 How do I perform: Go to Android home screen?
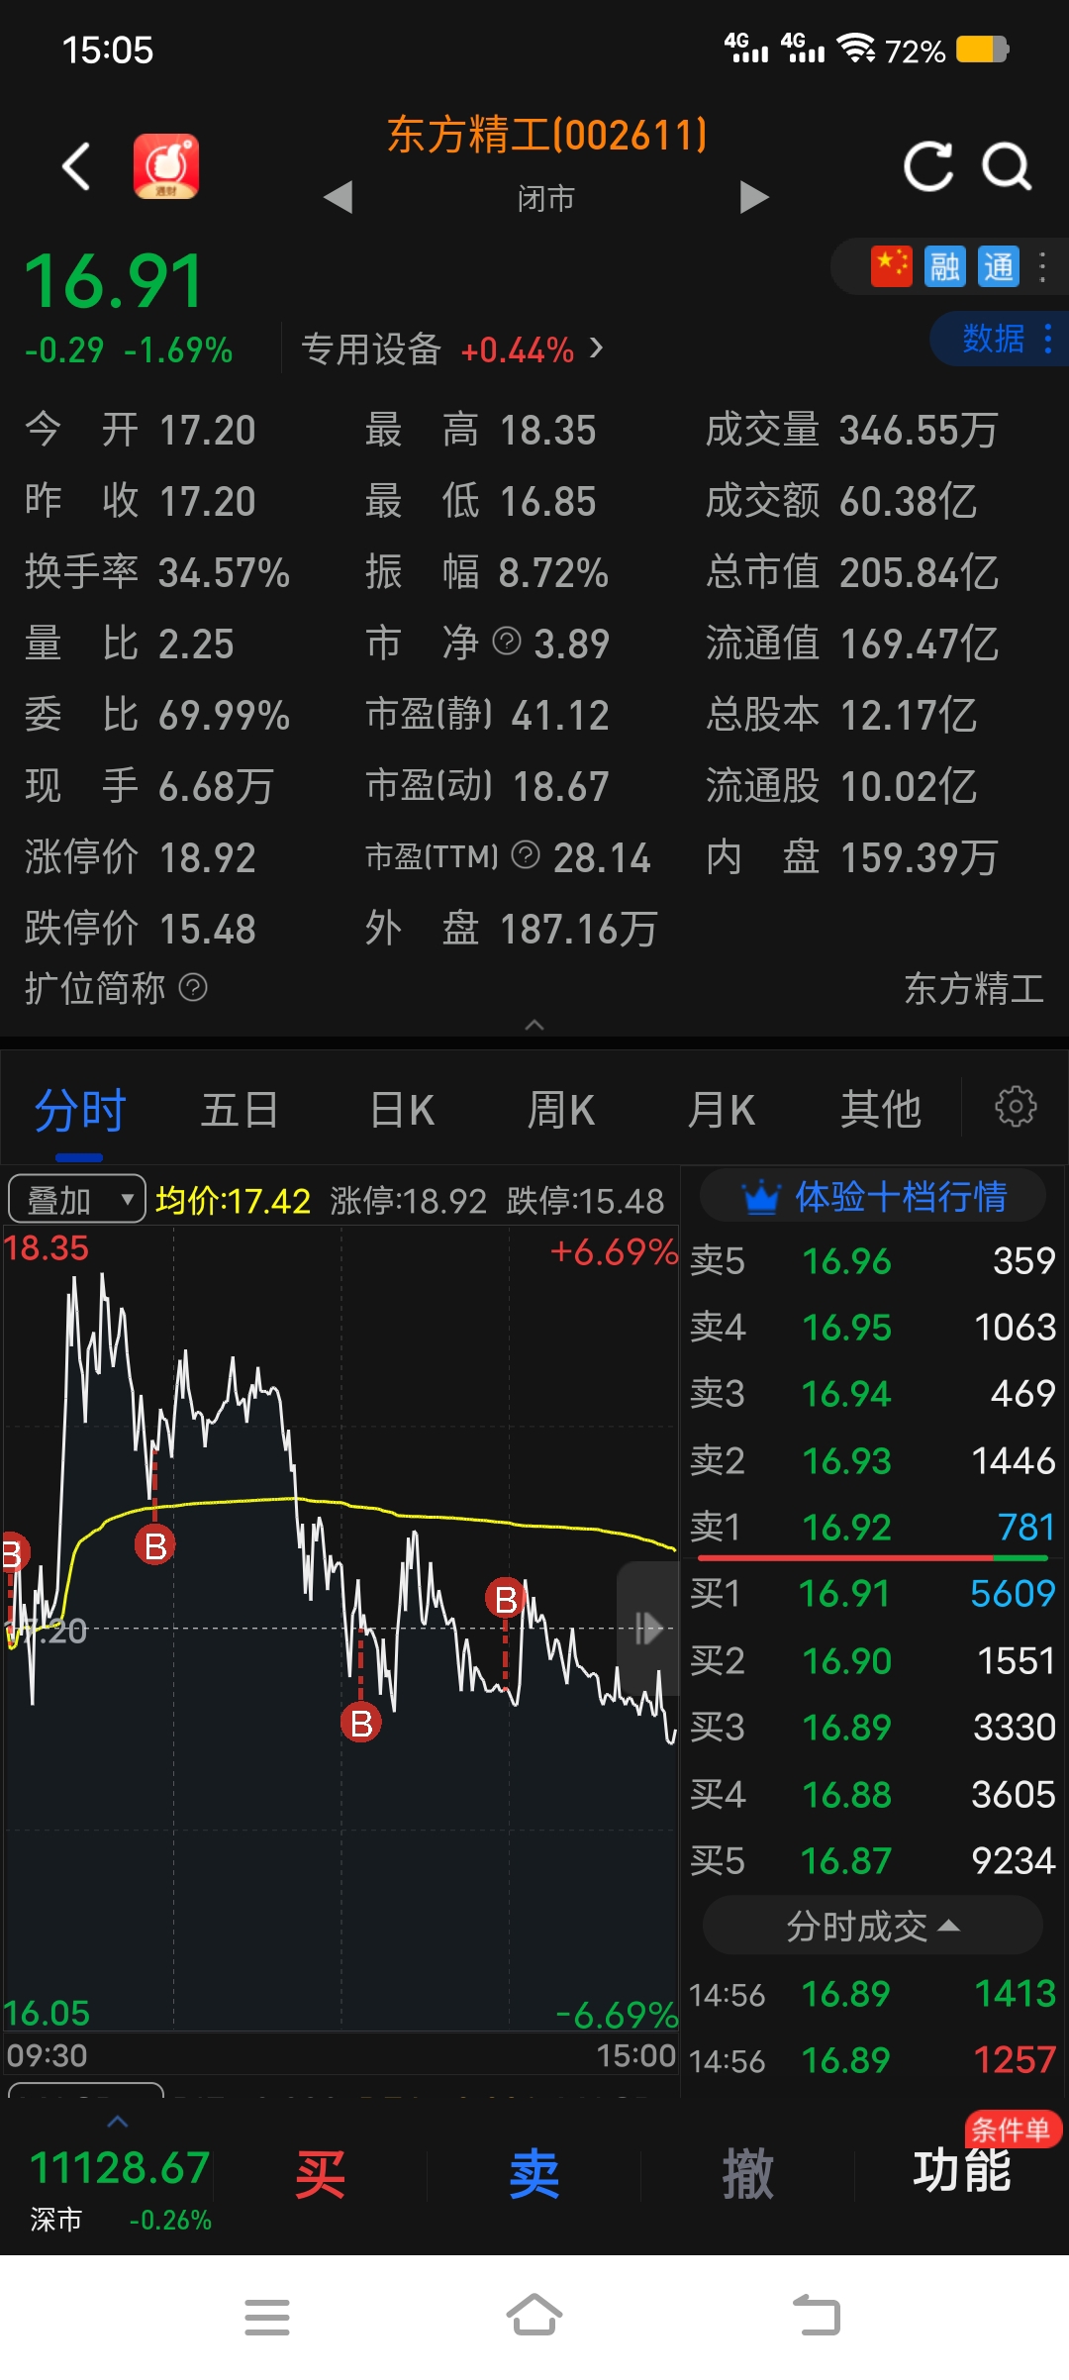click(x=534, y=2315)
